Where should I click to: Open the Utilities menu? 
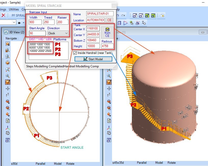pyautogui.click(x=14, y=9)
